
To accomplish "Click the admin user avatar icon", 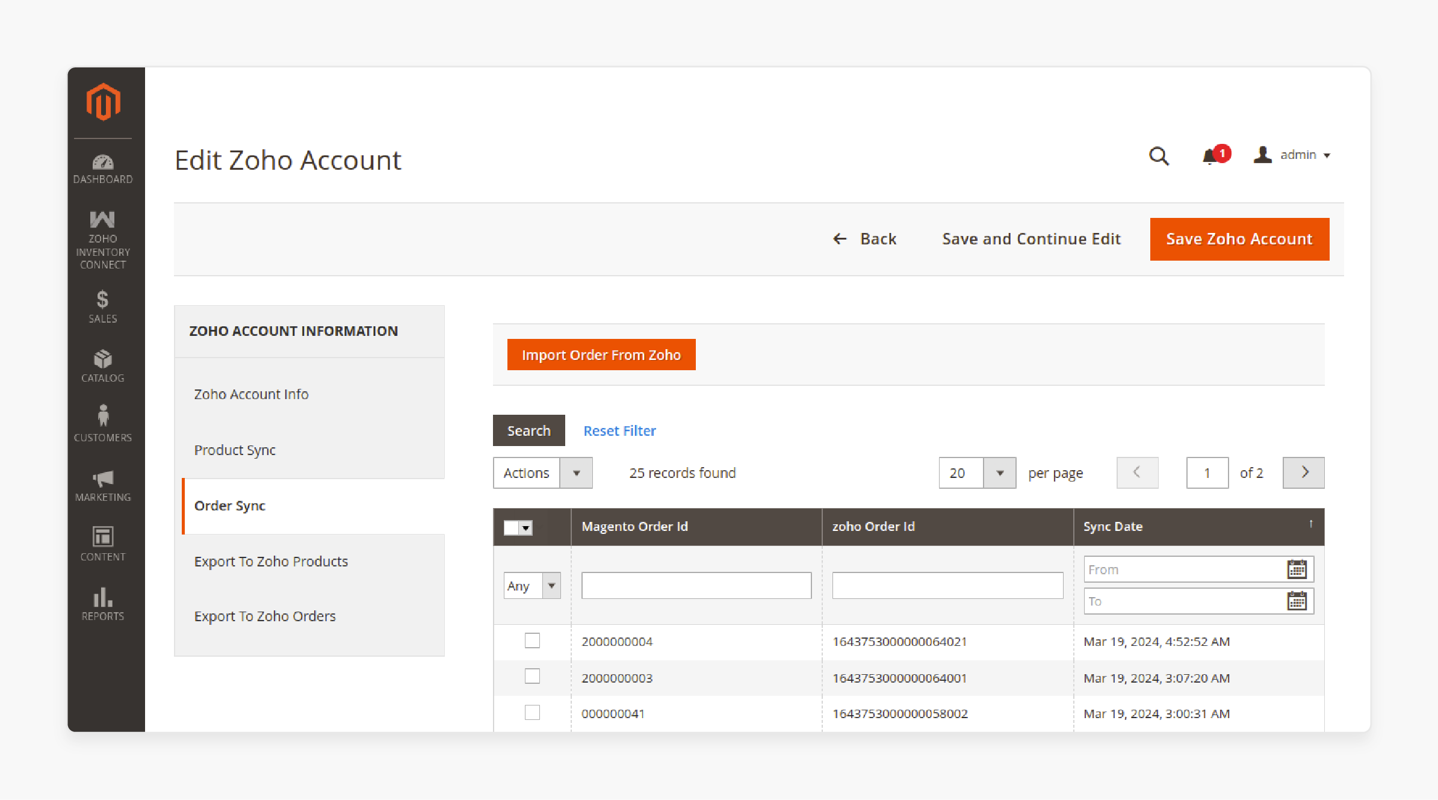I will point(1263,155).
